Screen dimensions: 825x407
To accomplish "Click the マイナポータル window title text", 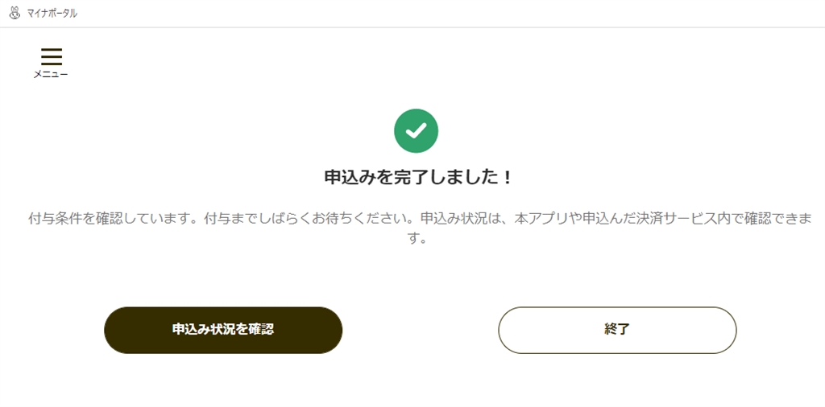I will (52, 13).
